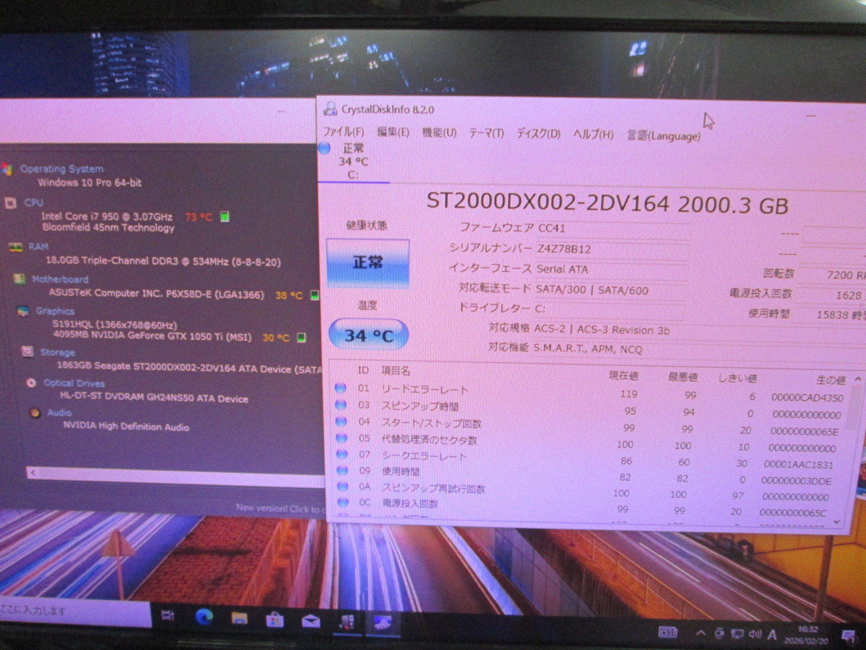Click the GPU temperature graph icon beside 30 °C
This screenshot has height=650, width=866.
tap(301, 338)
